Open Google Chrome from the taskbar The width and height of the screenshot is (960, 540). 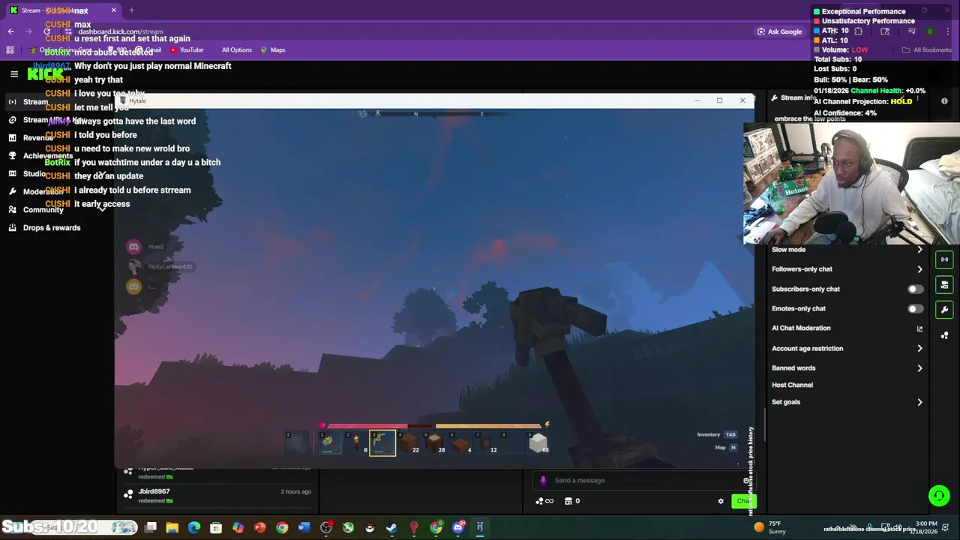pyautogui.click(x=282, y=528)
